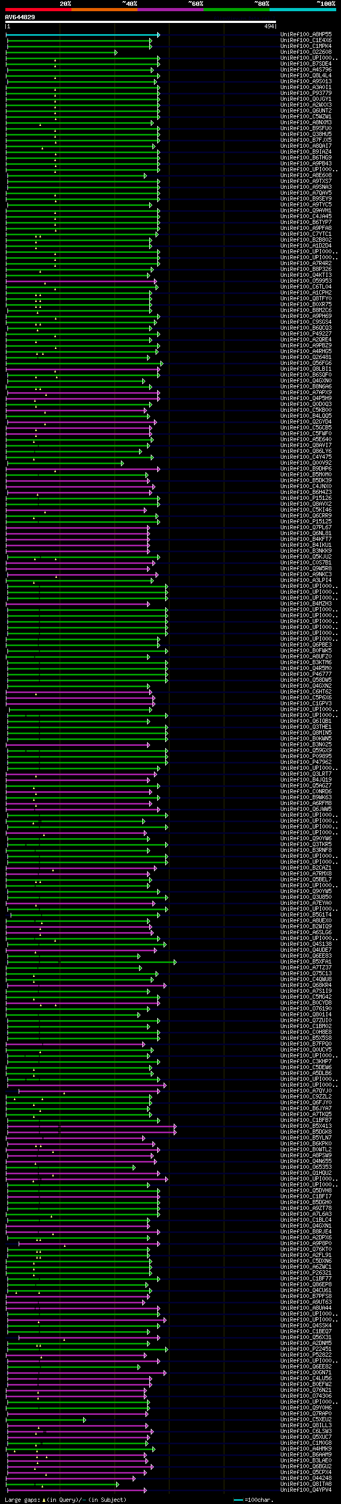Image resolution: width=341 pixels, height=1504 pixels.
Task: Click the white query length bar
Action: coord(141,22)
